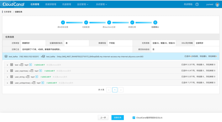Click the blue mapping icon in user_uniteprimary row
Screen dimensions: 222x122
tap(43, 83)
